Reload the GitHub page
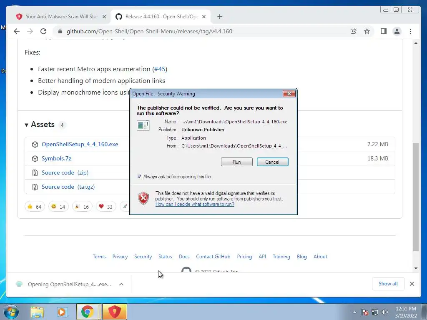427x320 pixels. click(43, 31)
